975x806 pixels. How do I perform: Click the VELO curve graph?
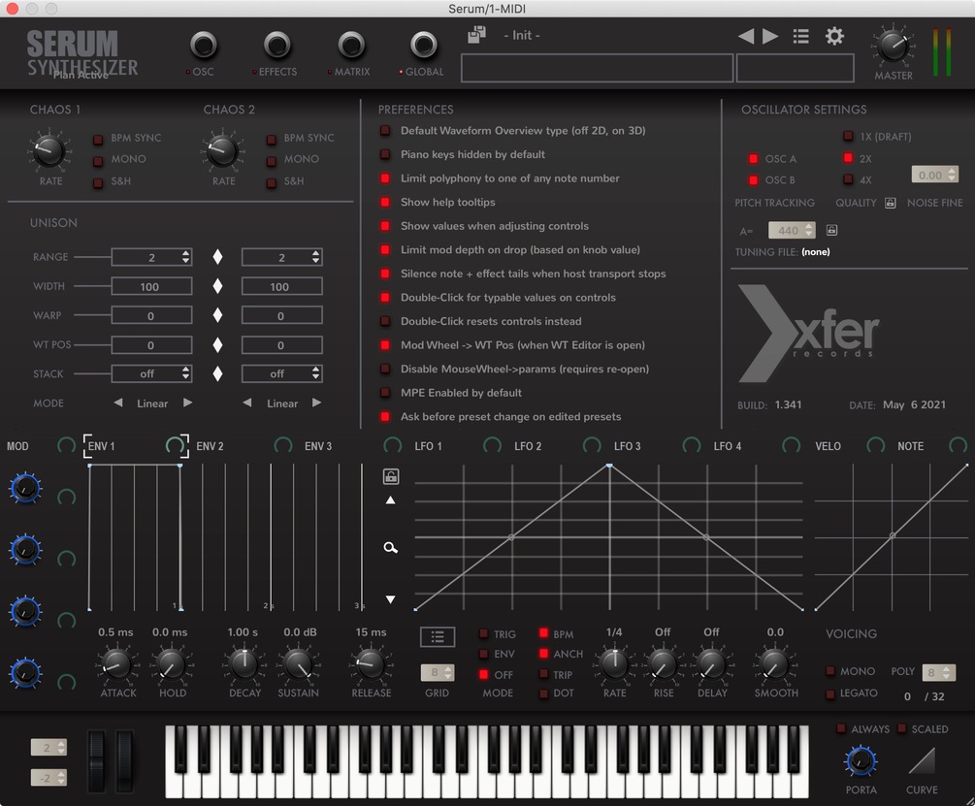point(891,537)
